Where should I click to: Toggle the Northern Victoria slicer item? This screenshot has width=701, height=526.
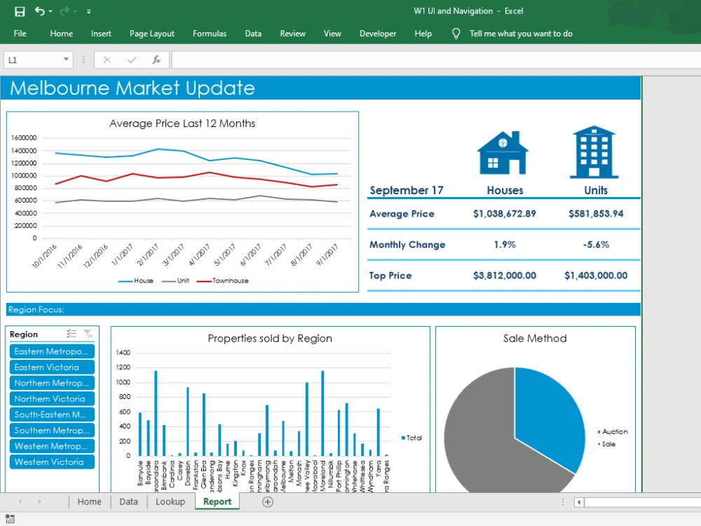(52, 398)
